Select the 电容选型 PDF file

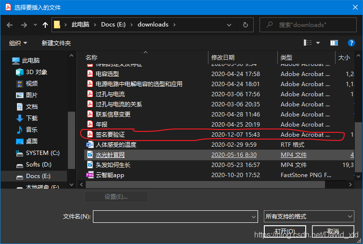pyautogui.click(x=107, y=74)
